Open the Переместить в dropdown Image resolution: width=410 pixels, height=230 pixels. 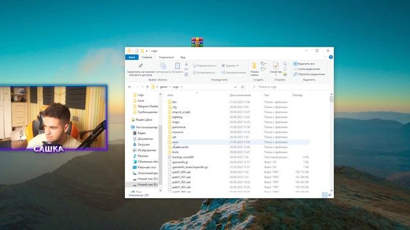[x=205, y=66]
